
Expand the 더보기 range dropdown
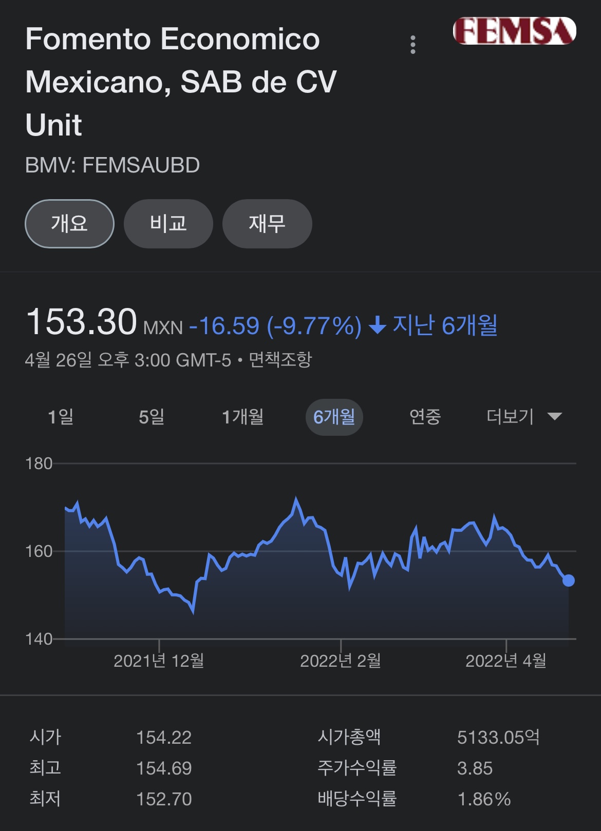(x=524, y=417)
